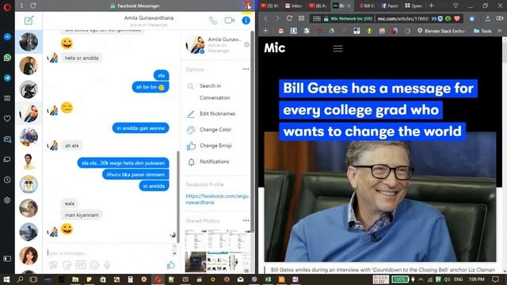Open WhatsApp in Opera sidebar
507x285 pixels.
[7, 58]
